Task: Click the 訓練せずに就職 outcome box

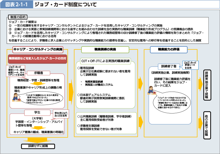Action: [x=38, y=146]
